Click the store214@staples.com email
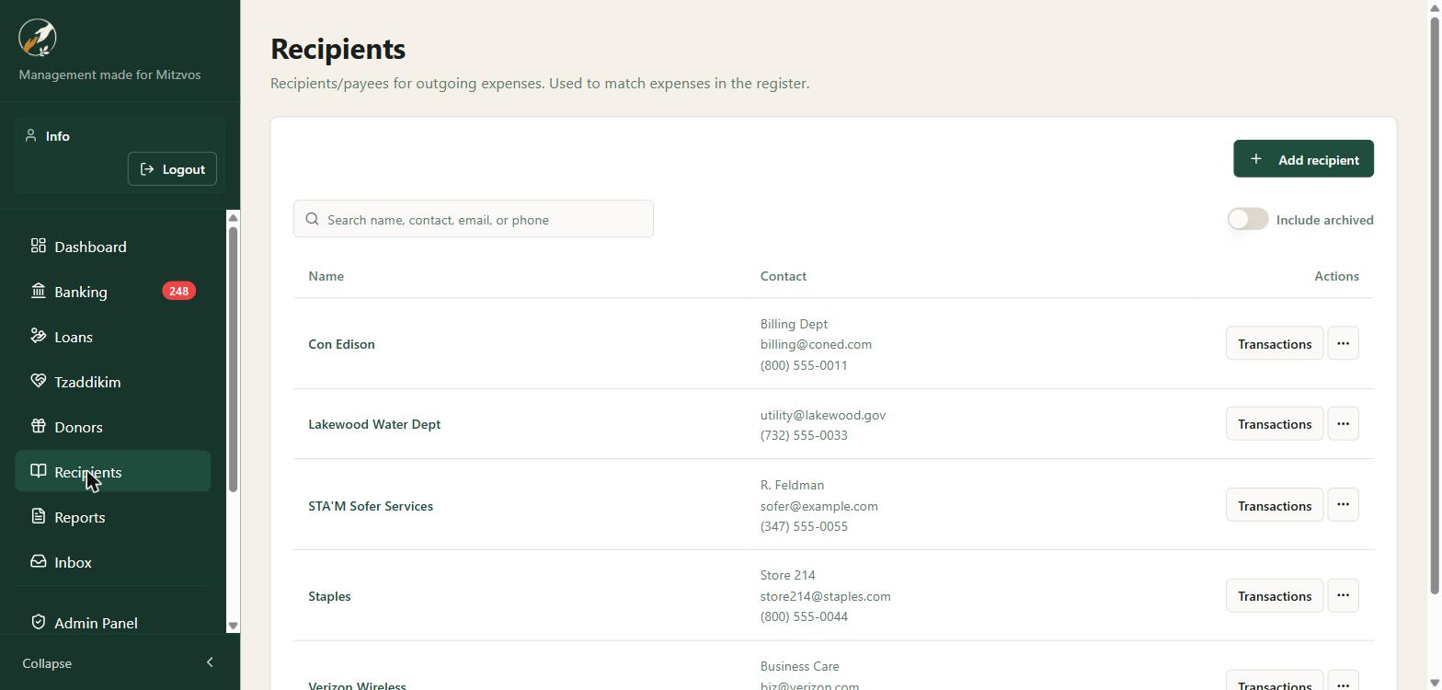Screen dimensions: 1442x690 (x=825, y=596)
